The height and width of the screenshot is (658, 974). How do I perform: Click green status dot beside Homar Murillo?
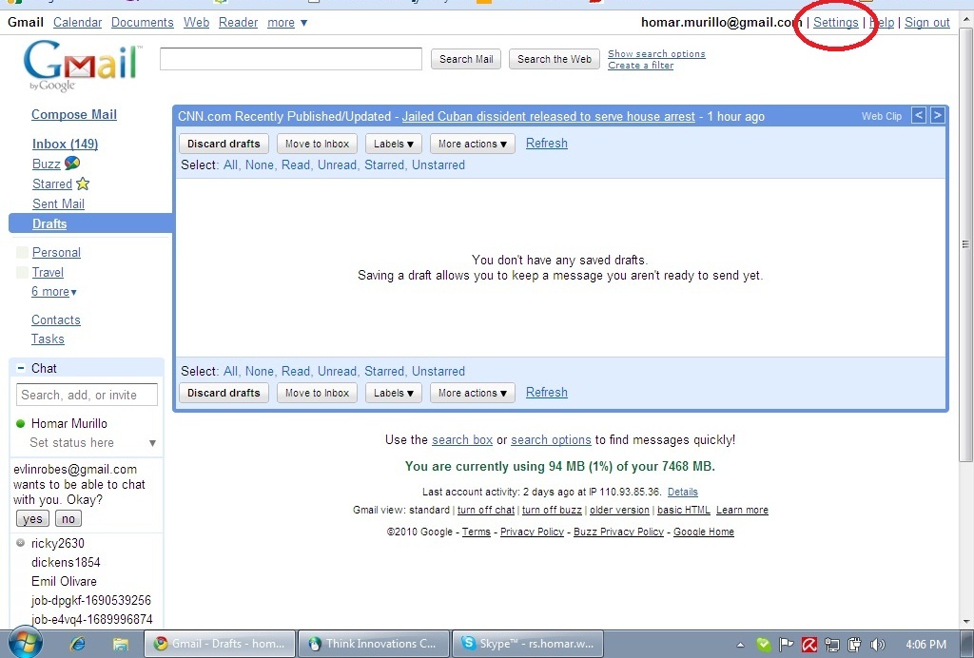20,423
